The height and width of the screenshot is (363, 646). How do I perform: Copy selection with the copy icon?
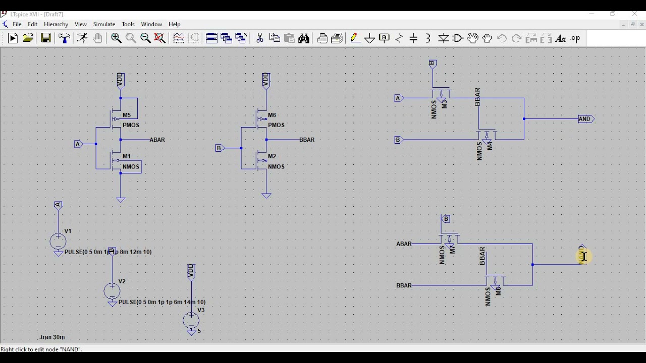click(x=275, y=38)
